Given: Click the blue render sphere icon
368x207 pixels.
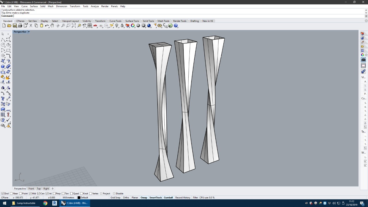Looking at the screenshot, I should pos(149,26).
